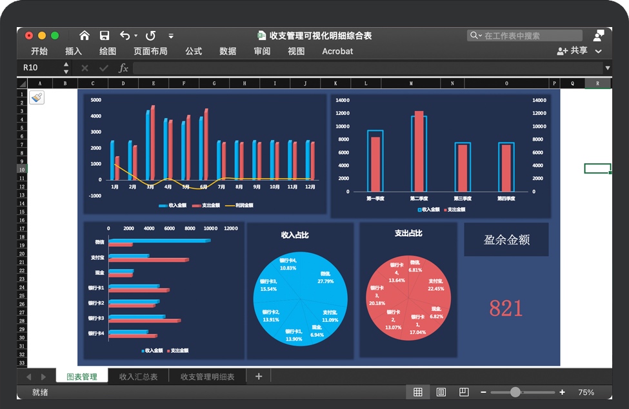Click the 共享 share button
The height and width of the screenshot is (409, 629).
coord(573,51)
